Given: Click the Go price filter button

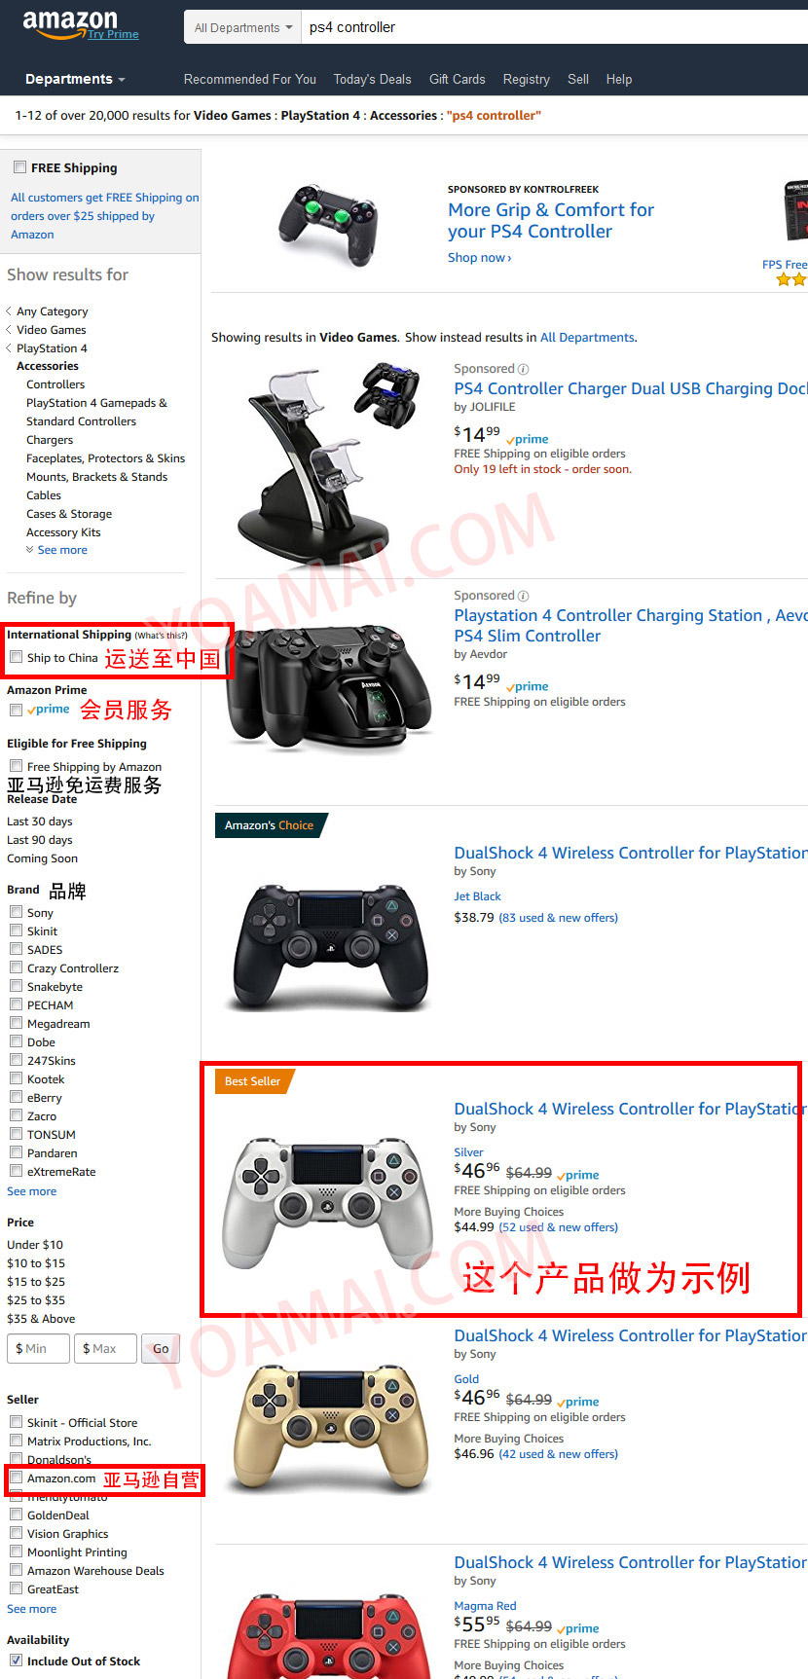Looking at the screenshot, I should click(x=161, y=1348).
